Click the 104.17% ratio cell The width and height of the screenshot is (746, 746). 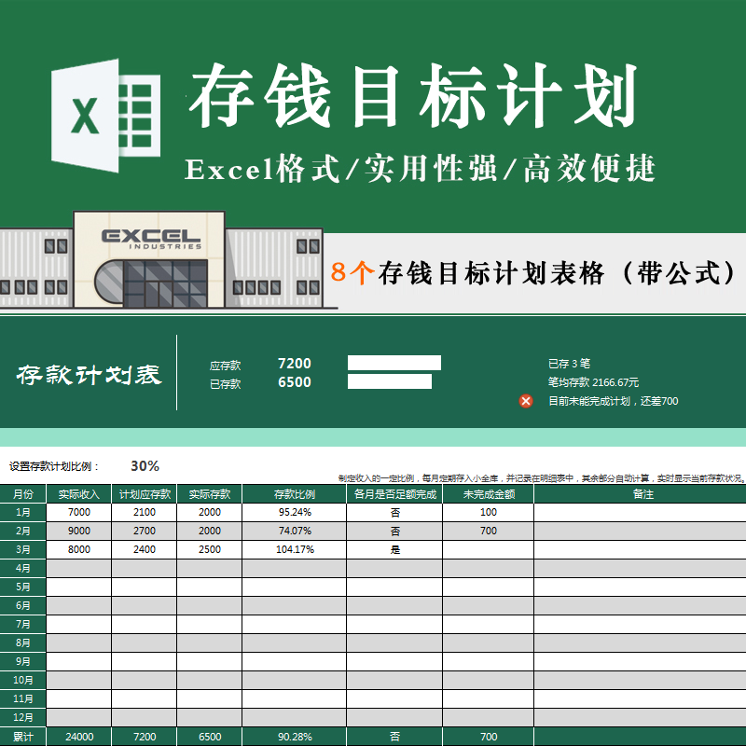[x=295, y=549]
